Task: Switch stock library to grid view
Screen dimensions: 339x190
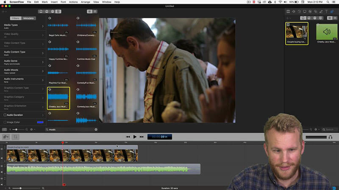Action: tap(89, 11)
